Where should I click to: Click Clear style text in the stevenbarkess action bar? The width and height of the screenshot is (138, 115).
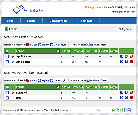click(x=60, y=80)
